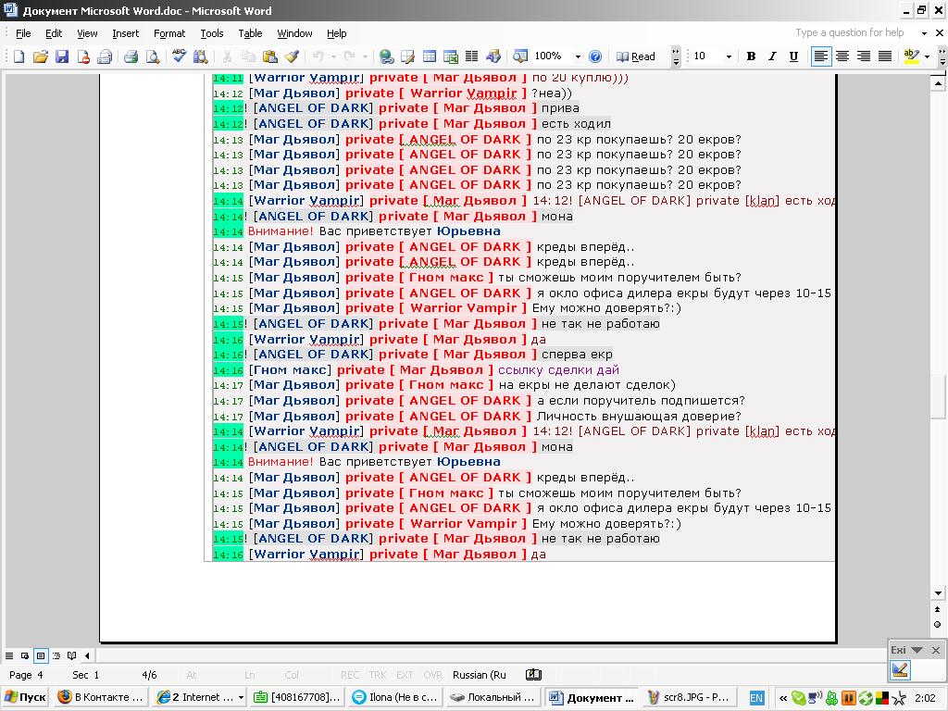
Task: Click the Read layout button
Action: click(x=635, y=56)
